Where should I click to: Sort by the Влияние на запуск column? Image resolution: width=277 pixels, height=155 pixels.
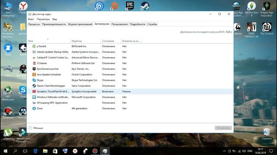[131, 41]
